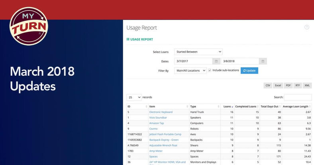Sort by the Total Days Out column
The height and width of the screenshot is (165, 314).
point(270,106)
